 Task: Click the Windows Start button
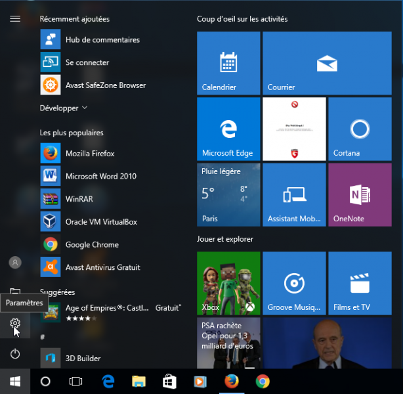[15, 381]
